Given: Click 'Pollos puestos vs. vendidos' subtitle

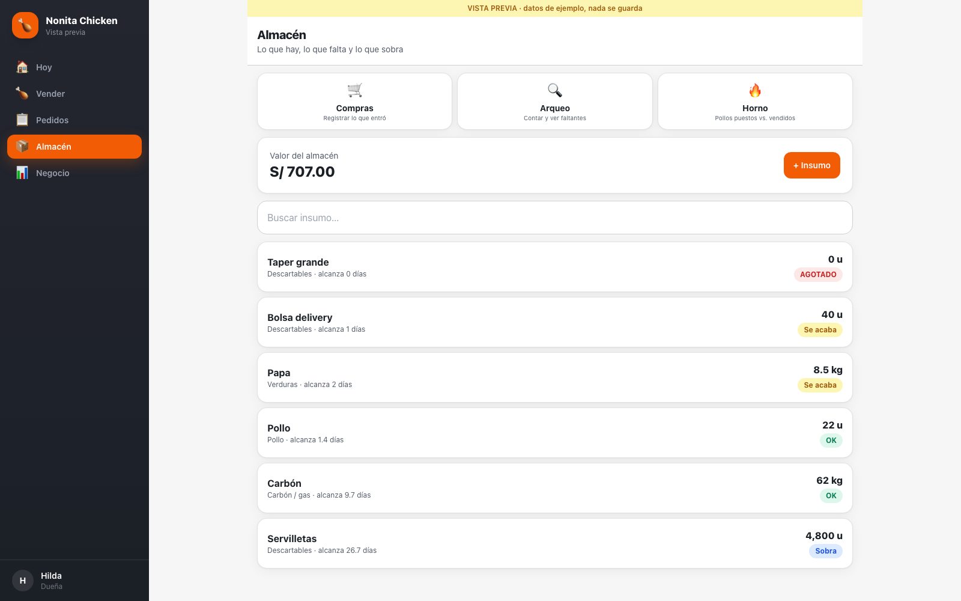Looking at the screenshot, I should (755, 118).
